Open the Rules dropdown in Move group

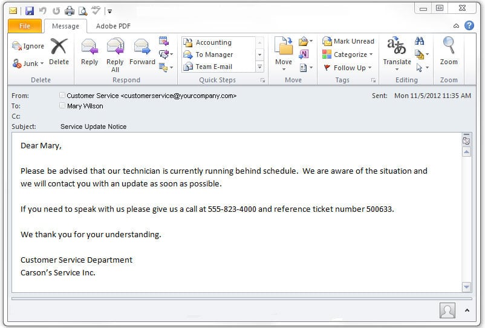[x=305, y=41]
